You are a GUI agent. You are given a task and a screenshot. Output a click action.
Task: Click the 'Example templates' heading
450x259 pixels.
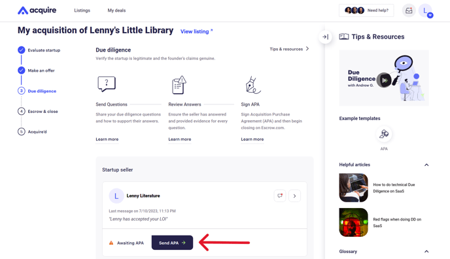click(x=360, y=119)
